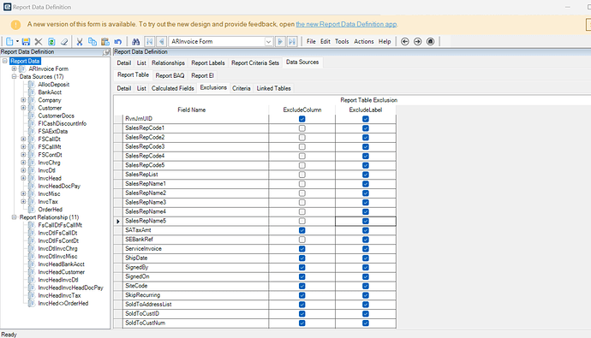
Task: Click the SiteCode field name cell
Action: click(x=195, y=286)
